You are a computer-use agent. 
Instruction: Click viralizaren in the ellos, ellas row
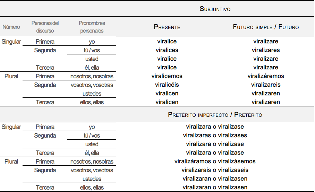[x=266, y=102]
